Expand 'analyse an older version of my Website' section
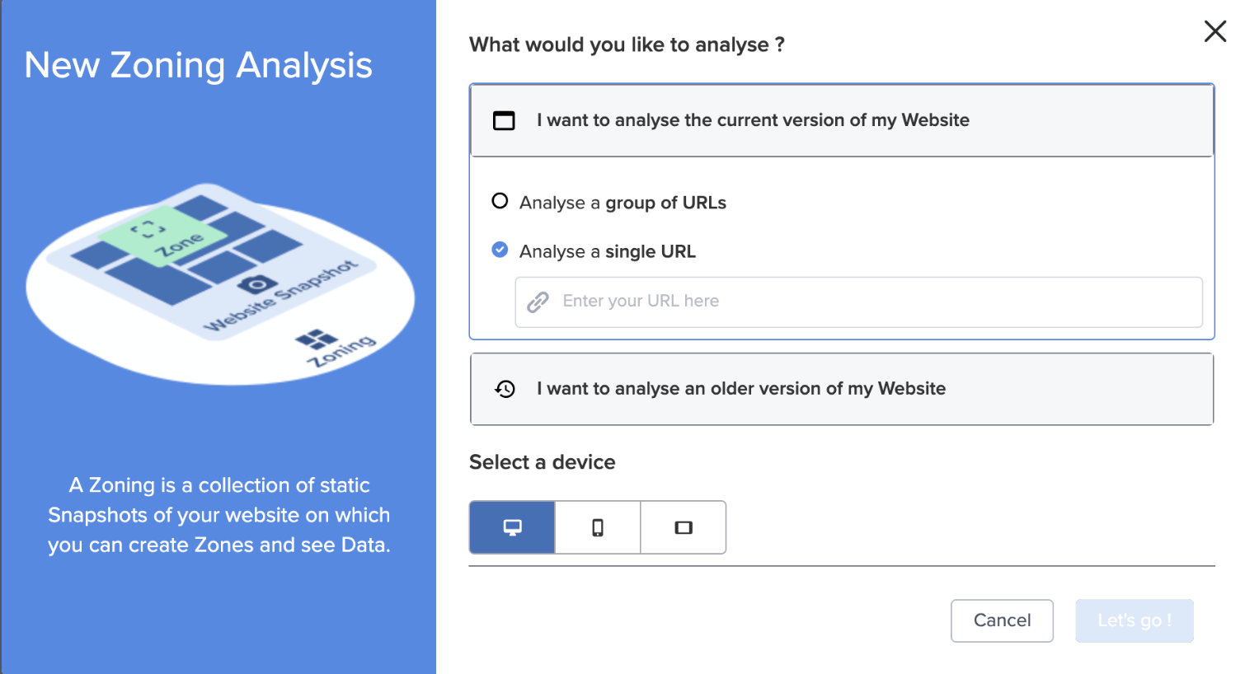The width and height of the screenshot is (1245, 674). pyautogui.click(x=842, y=389)
